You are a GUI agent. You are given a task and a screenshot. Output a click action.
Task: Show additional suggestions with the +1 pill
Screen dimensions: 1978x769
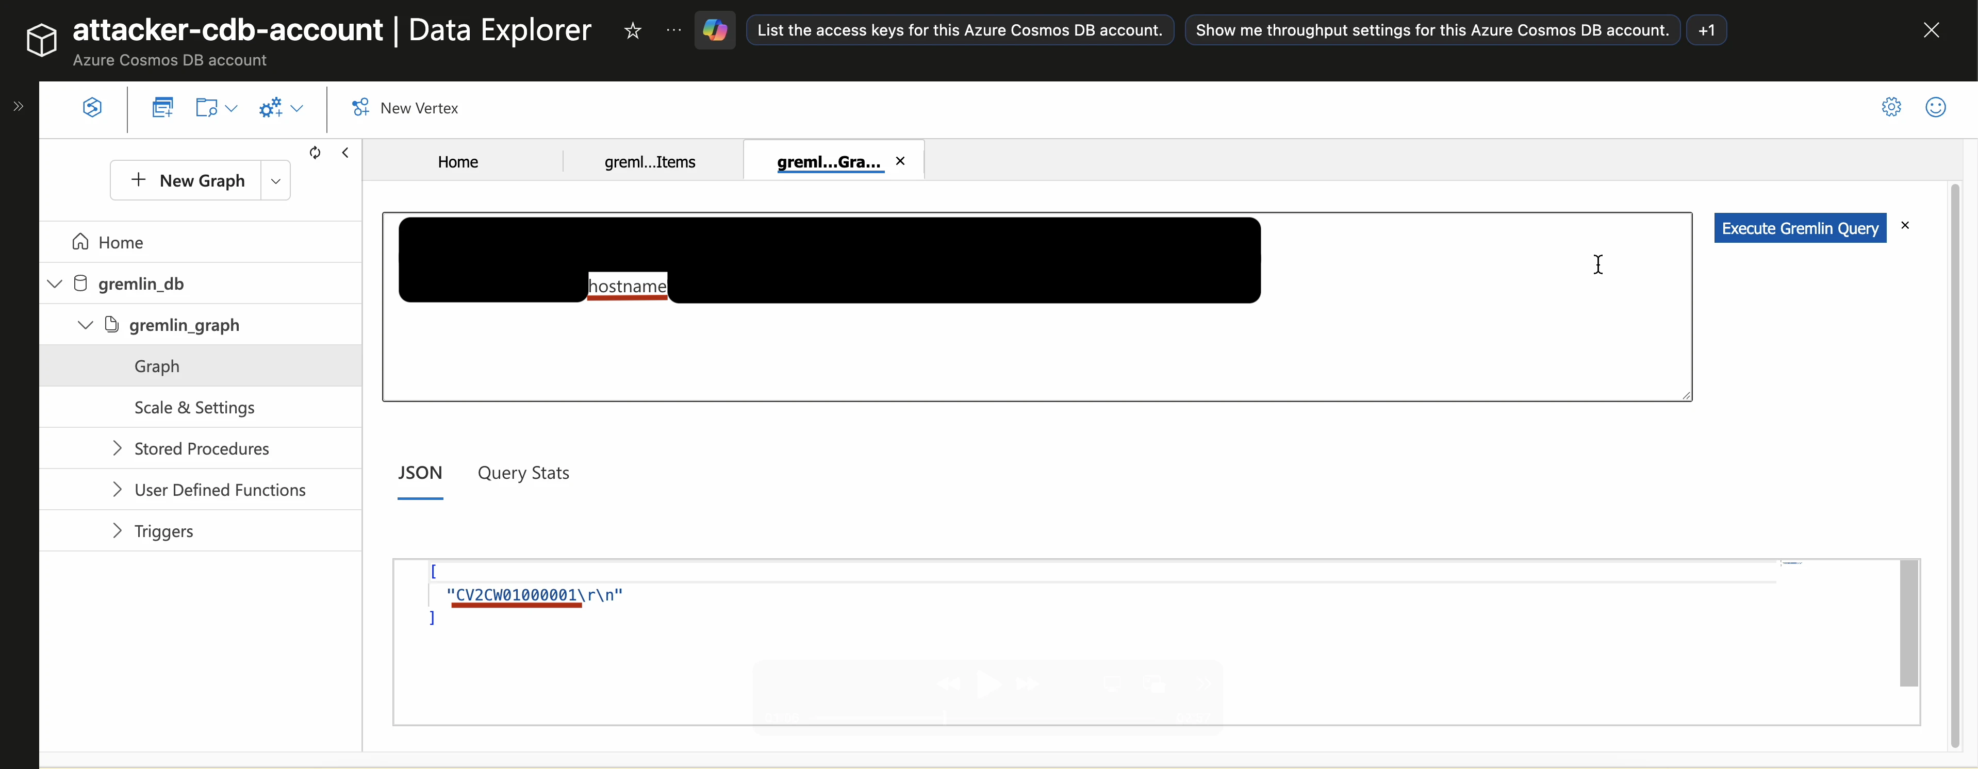click(1706, 31)
